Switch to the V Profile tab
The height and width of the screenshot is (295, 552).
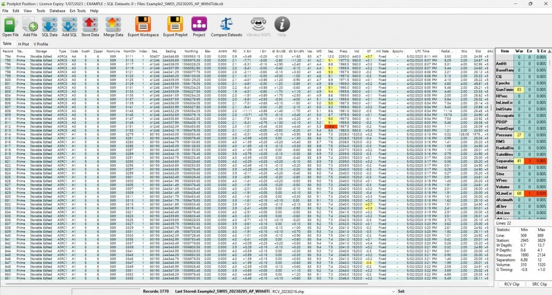coord(41,44)
